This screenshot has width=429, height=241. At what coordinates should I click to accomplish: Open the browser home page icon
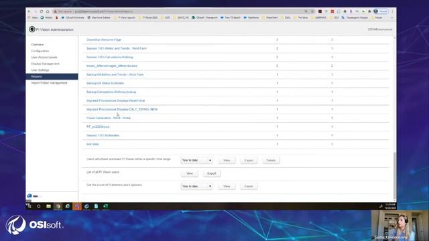coord(48,11)
